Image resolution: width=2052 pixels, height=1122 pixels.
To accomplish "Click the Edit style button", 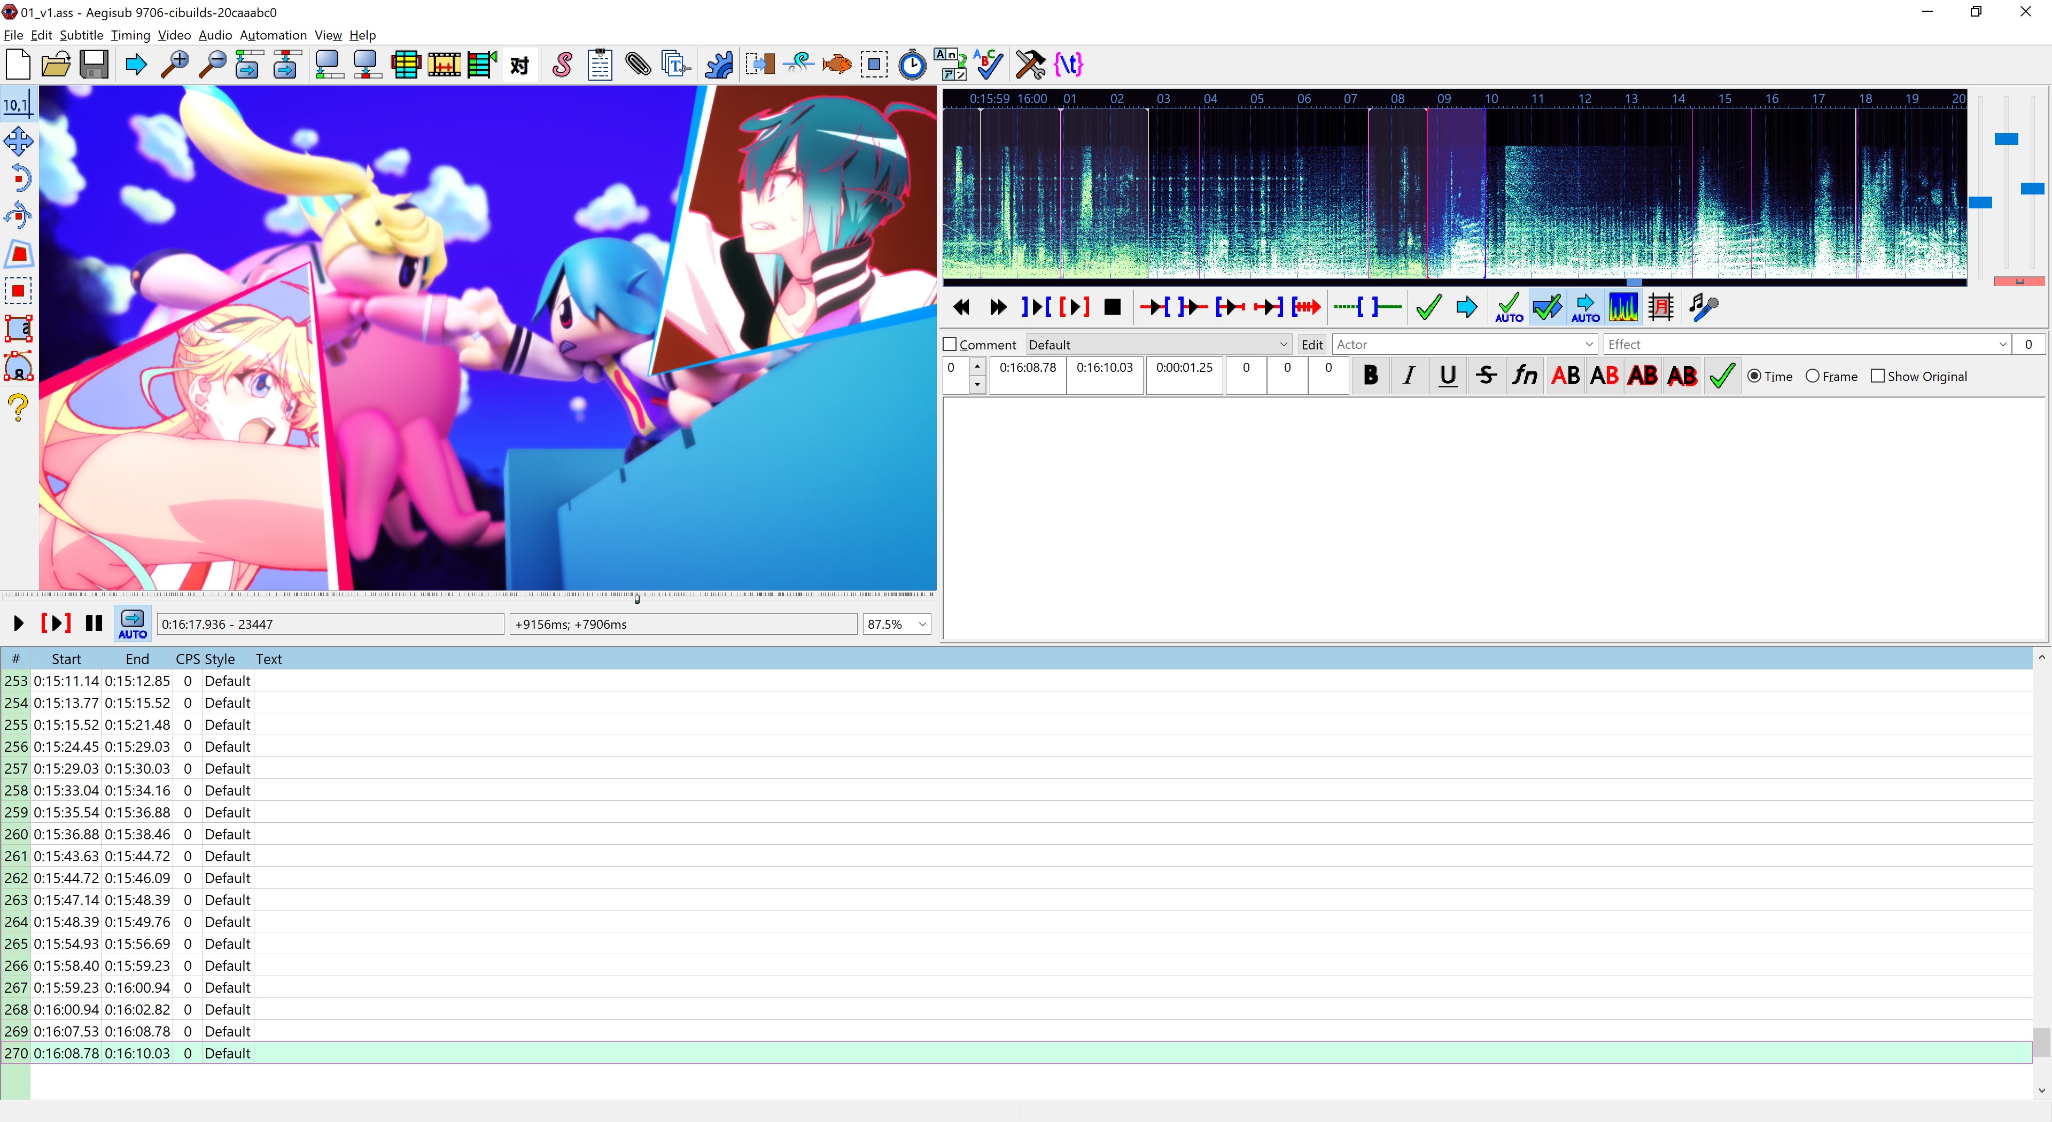I will 1311,345.
